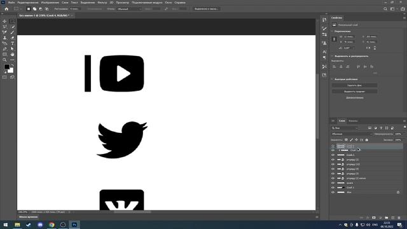Screen dimensions: 407x229
Task: Select the Type tool
Action: [12, 43]
